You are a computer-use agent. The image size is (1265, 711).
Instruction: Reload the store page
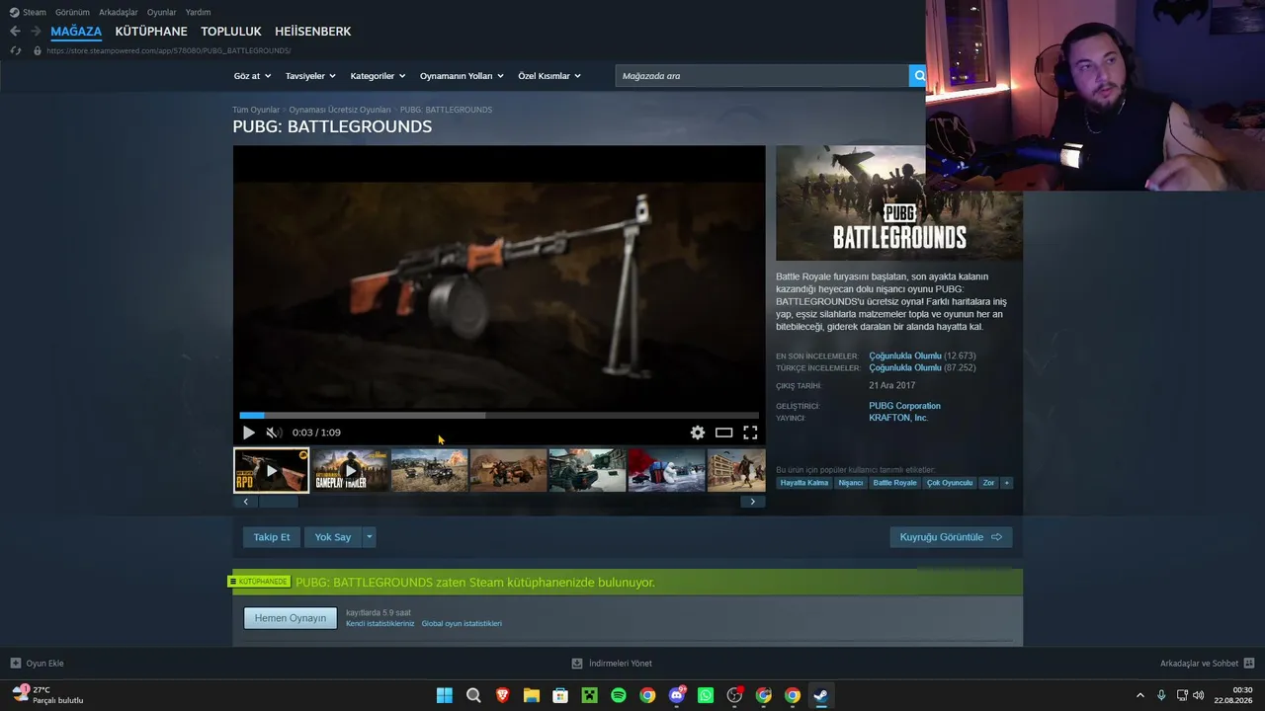coord(15,50)
